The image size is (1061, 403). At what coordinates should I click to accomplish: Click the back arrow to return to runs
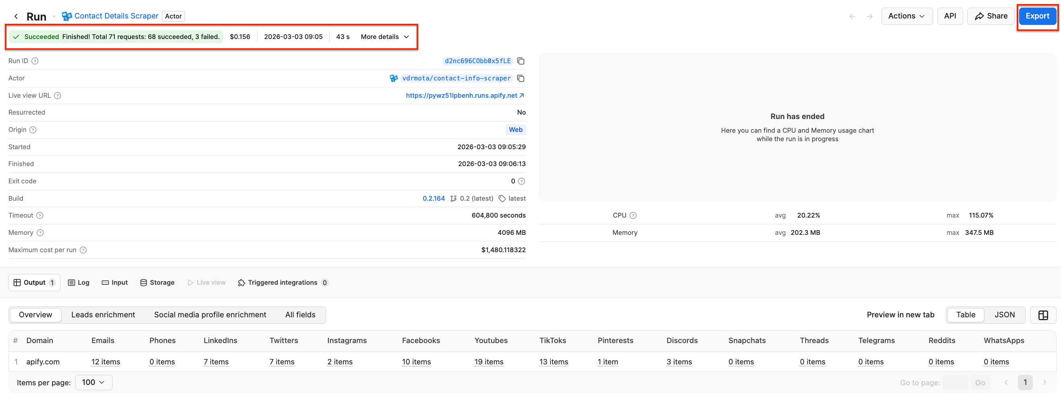pos(16,16)
